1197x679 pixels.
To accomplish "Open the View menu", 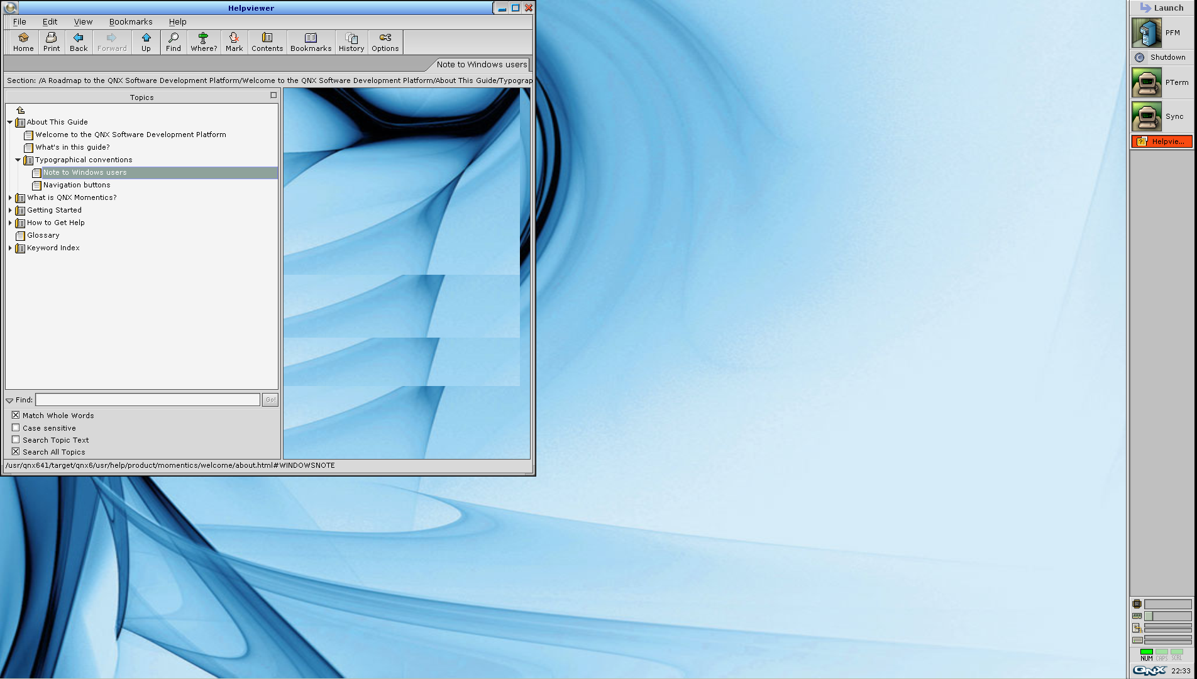I will click(83, 21).
